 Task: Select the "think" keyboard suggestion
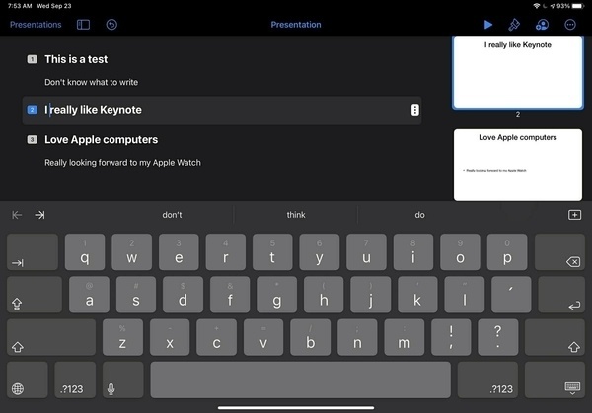coord(296,215)
